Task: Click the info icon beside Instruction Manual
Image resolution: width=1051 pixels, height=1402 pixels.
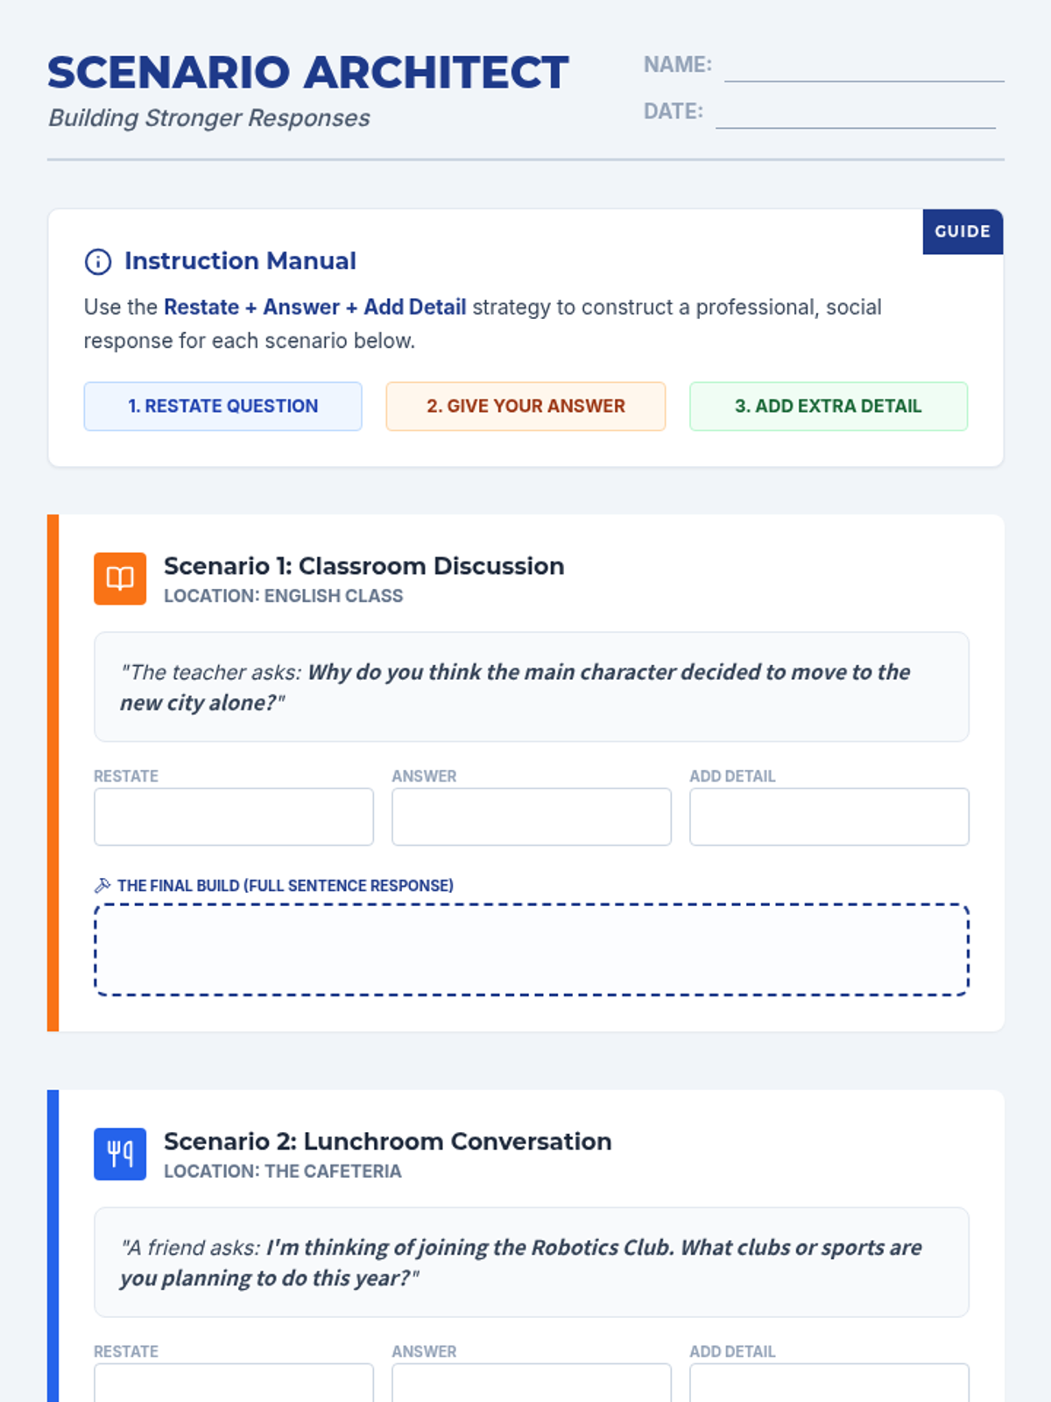Action: (x=97, y=261)
